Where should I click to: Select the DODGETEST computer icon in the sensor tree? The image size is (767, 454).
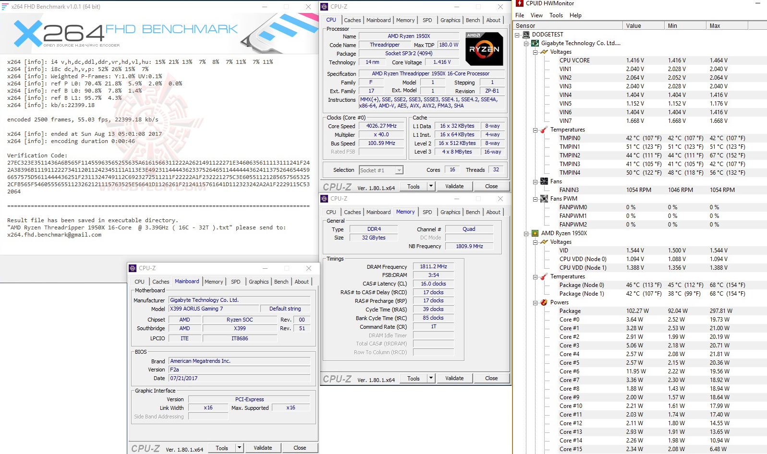526,35
